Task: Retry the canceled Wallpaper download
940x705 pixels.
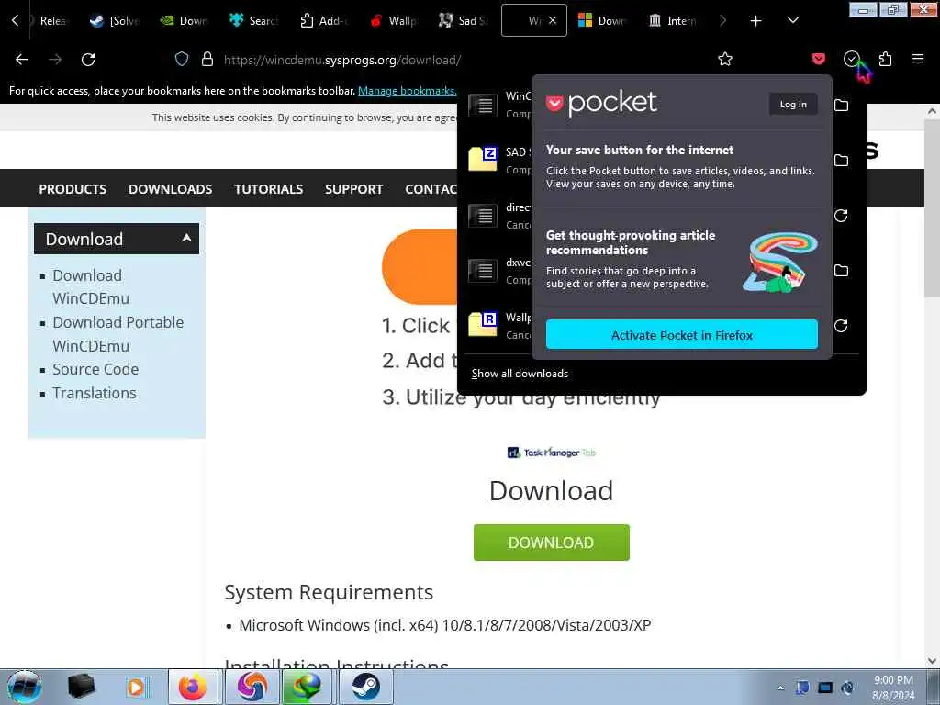Action: pyautogui.click(x=841, y=326)
